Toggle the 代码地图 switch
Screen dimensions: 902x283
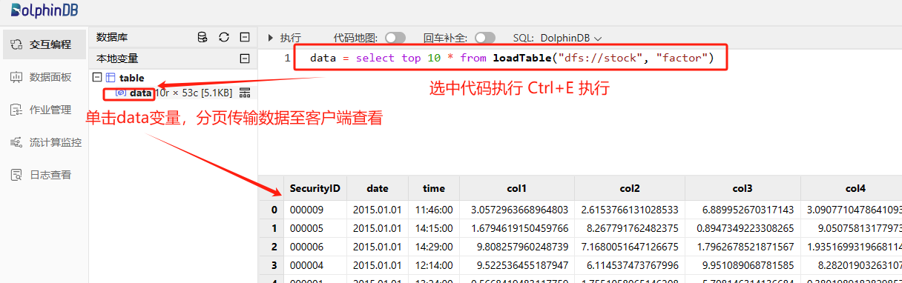pos(395,37)
